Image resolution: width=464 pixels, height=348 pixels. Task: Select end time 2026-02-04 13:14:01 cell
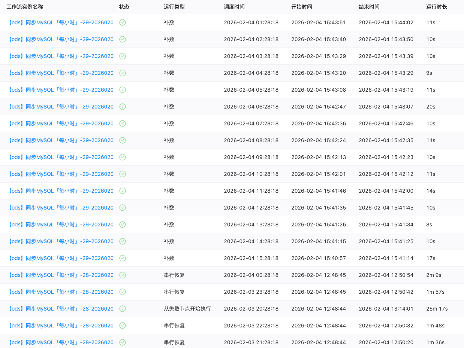[x=386, y=309]
